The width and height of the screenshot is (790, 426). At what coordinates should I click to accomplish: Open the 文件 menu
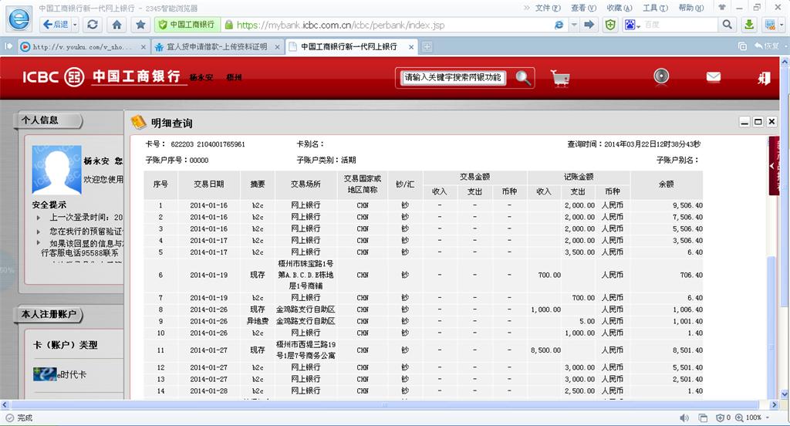click(547, 8)
